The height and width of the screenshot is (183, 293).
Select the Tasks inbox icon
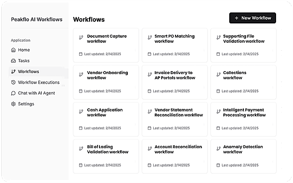[x=13, y=61]
